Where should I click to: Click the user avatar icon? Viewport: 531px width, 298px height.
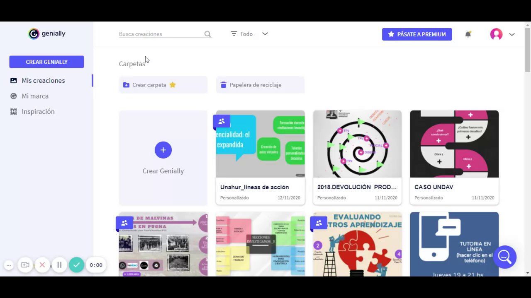click(x=496, y=34)
